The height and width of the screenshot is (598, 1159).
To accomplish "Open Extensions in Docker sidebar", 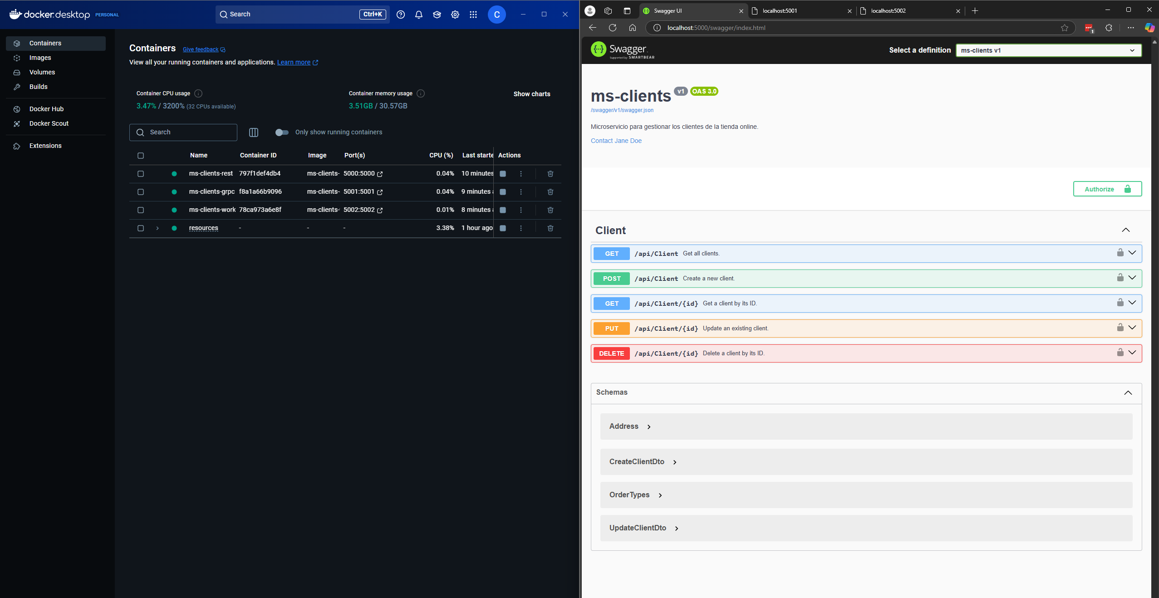I will (56, 146).
